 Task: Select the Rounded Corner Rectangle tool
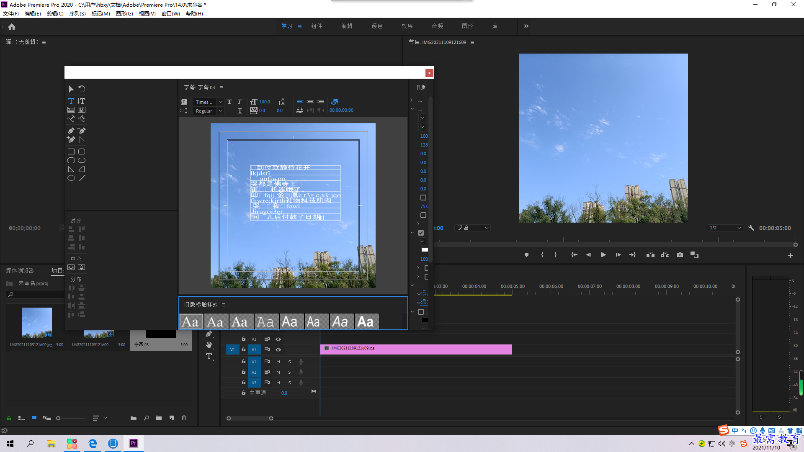pos(82,152)
